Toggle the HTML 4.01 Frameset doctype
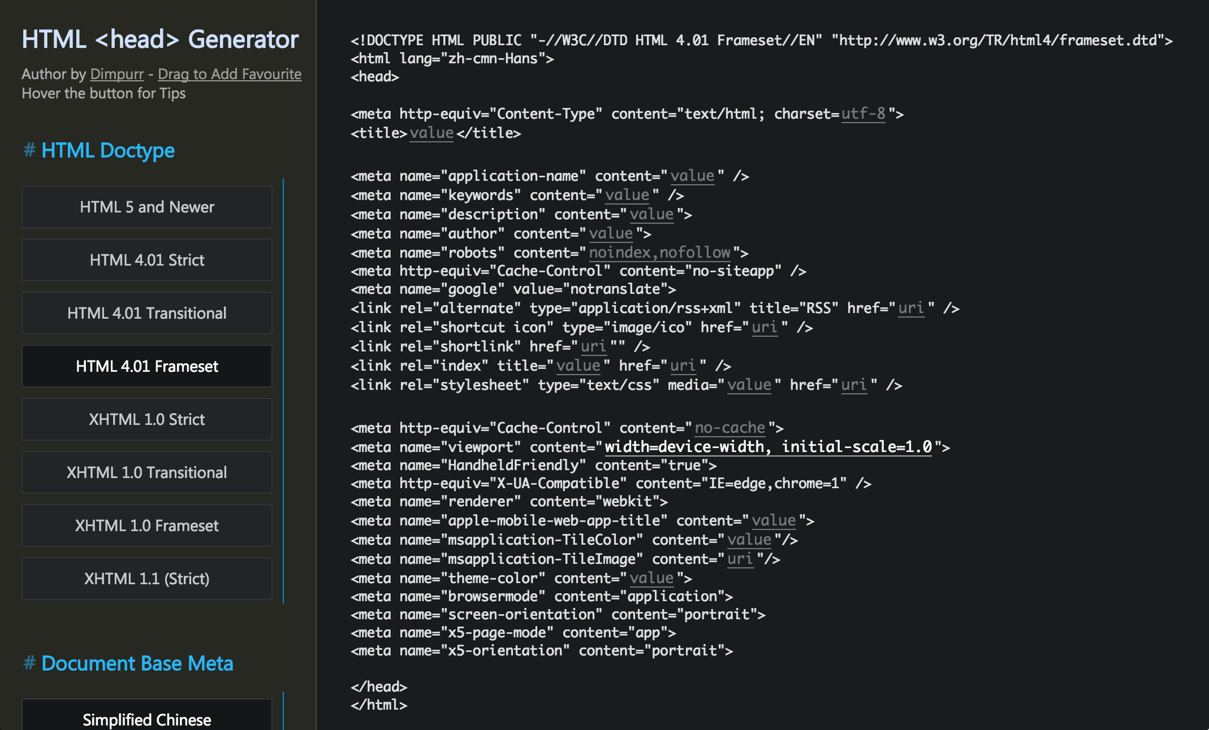Image resolution: width=1209 pixels, height=730 pixels. point(147,366)
